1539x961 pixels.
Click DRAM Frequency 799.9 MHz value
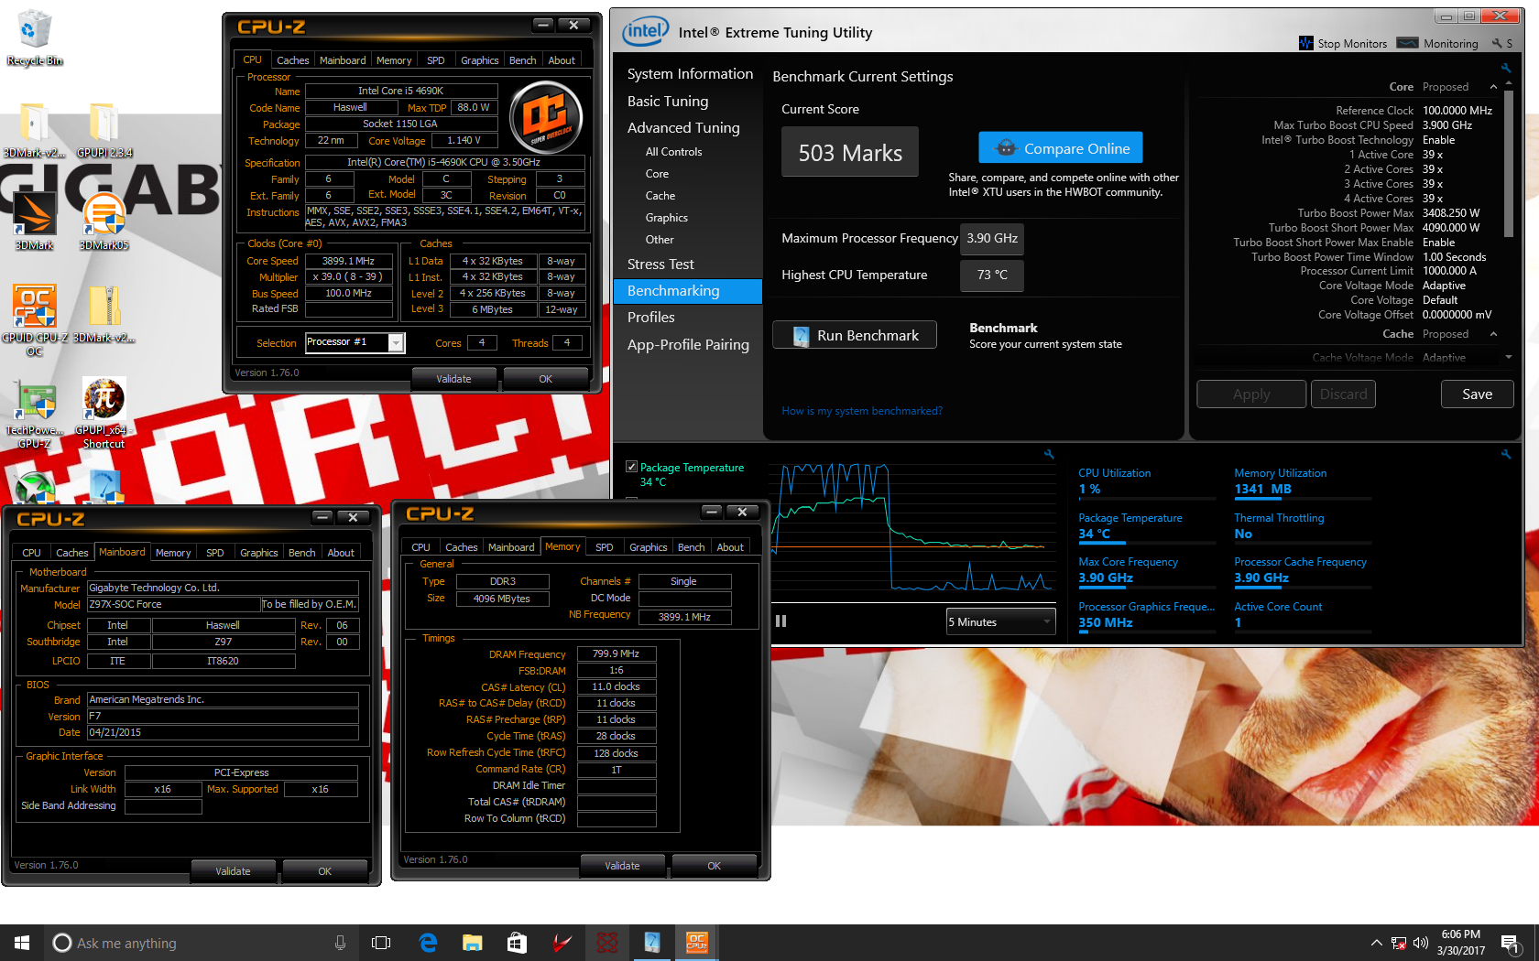coord(617,653)
